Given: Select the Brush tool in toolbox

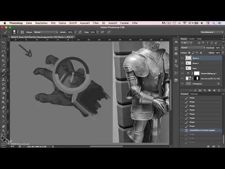Looking at the screenshot, I should pyautogui.click(x=3, y=75).
